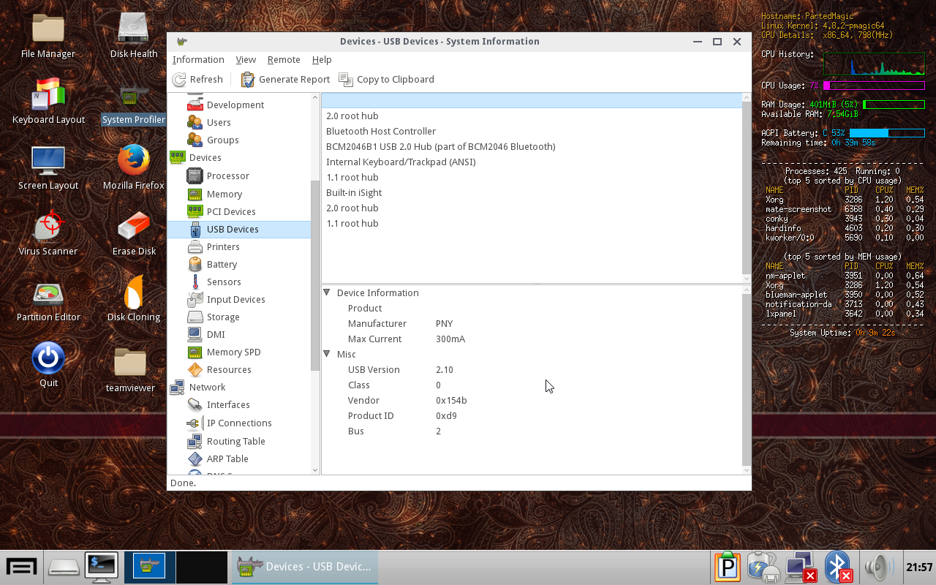Click the taskbar drive icon

tap(64, 567)
